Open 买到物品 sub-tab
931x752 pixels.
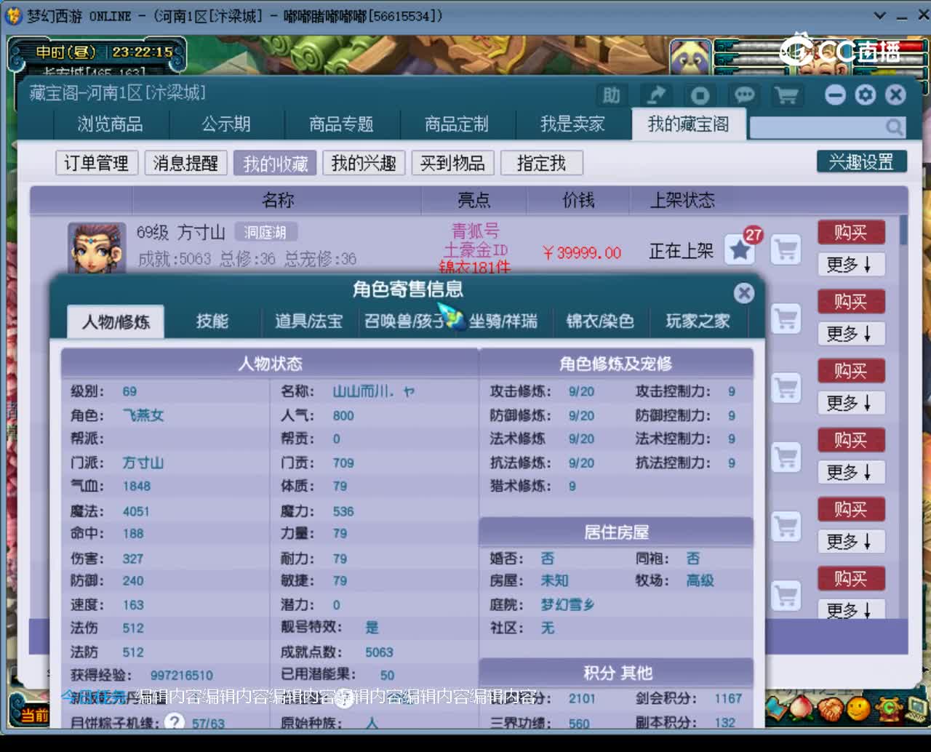tap(453, 163)
